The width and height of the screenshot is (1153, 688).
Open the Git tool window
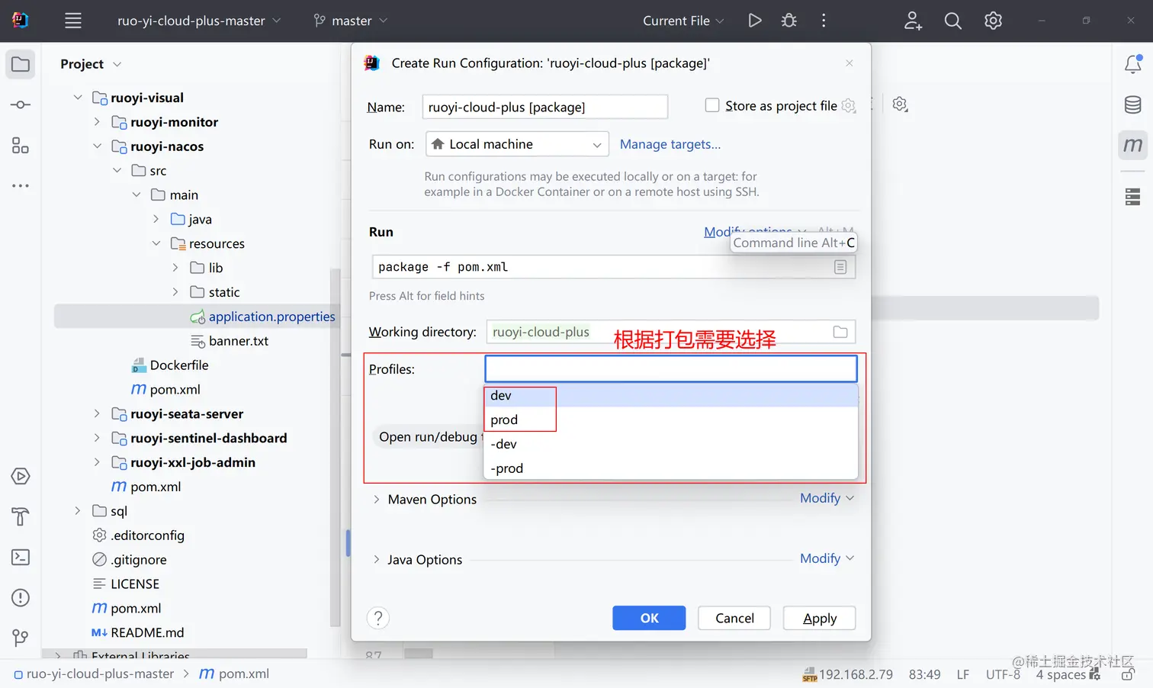pos(21,638)
